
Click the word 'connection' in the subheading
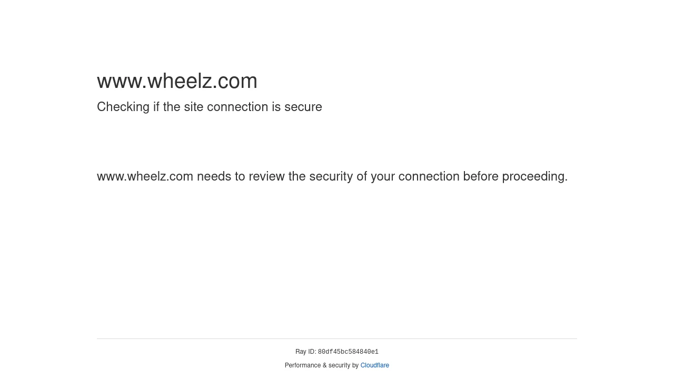pyautogui.click(x=237, y=107)
